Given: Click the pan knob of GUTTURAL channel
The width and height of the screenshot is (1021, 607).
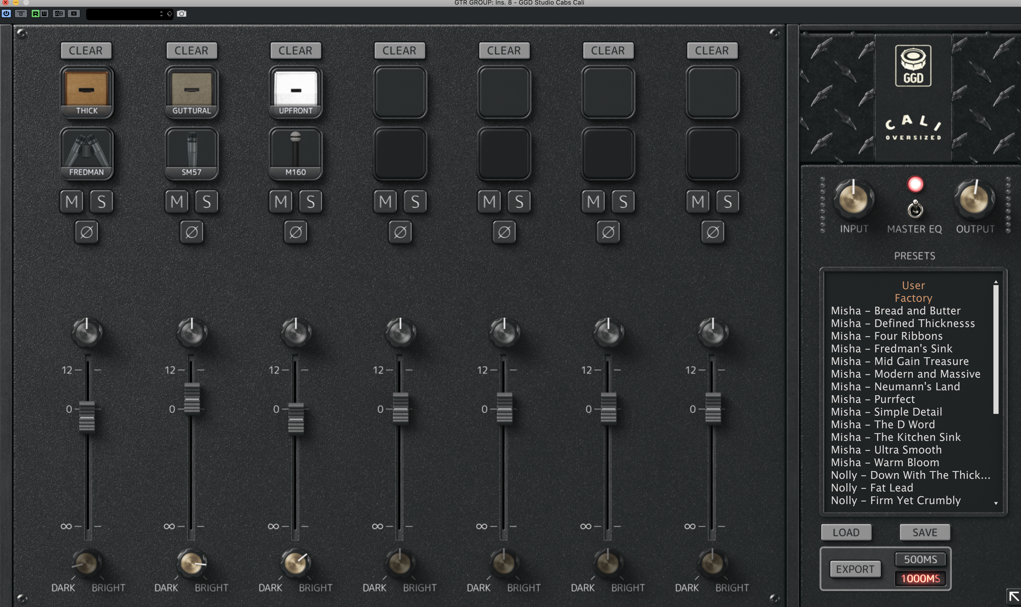Looking at the screenshot, I should [192, 332].
